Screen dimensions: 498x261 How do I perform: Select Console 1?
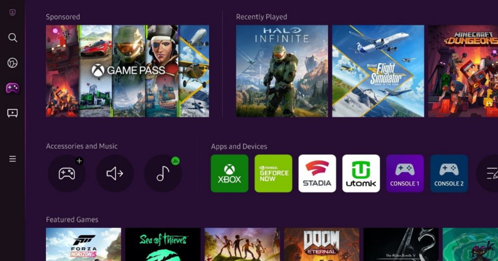(x=405, y=174)
